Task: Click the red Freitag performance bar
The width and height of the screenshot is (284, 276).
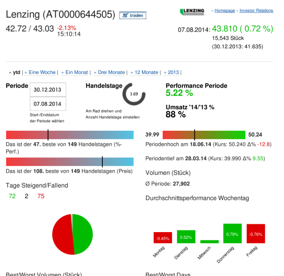Action: (256, 234)
